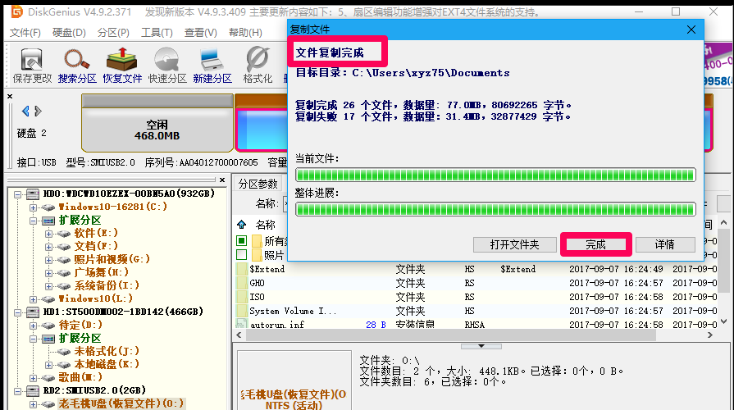Click the DiskGenius app logo in the title bar

click(x=16, y=11)
